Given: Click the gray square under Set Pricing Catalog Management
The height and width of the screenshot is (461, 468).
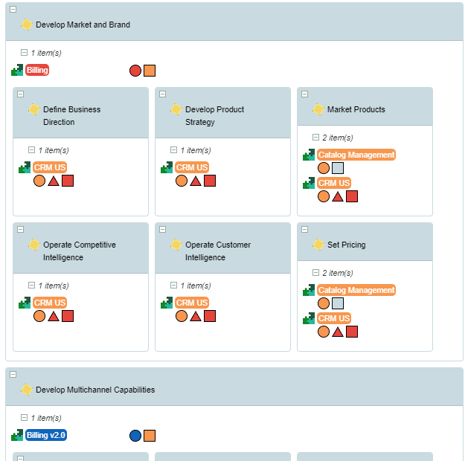Looking at the screenshot, I should tap(338, 303).
